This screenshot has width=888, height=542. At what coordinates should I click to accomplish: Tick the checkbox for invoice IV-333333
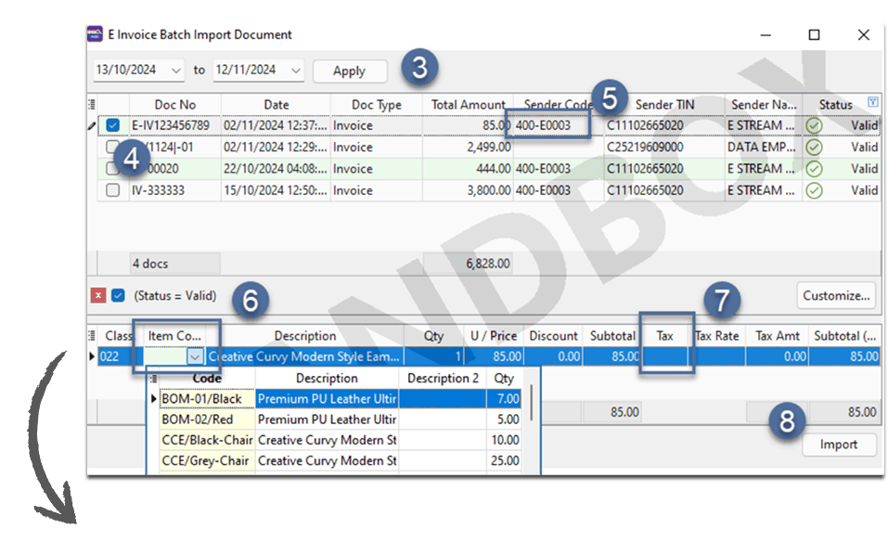click(112, 190)
